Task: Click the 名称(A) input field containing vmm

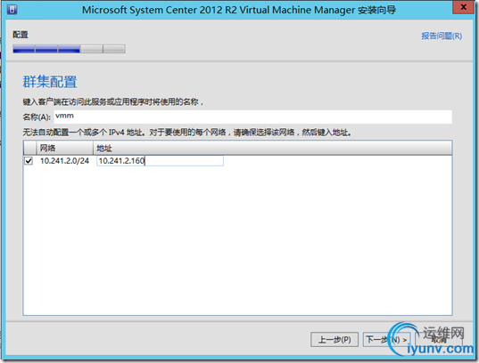Action: point(252,117)
